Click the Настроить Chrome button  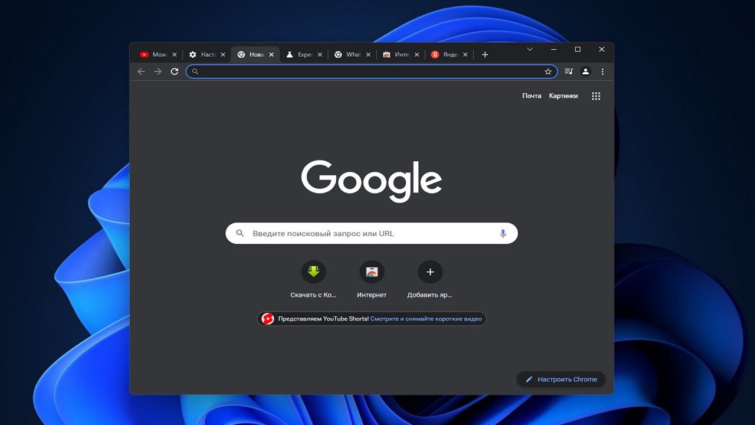coord(561,379)
